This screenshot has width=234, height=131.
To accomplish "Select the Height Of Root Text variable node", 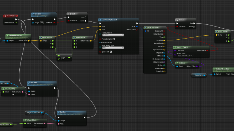I will point(34,113).
